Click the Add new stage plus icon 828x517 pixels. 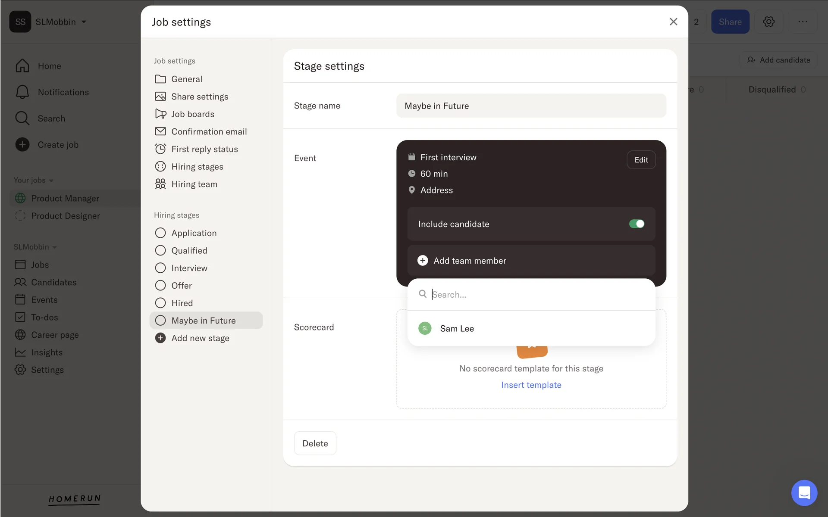point(160,338)
